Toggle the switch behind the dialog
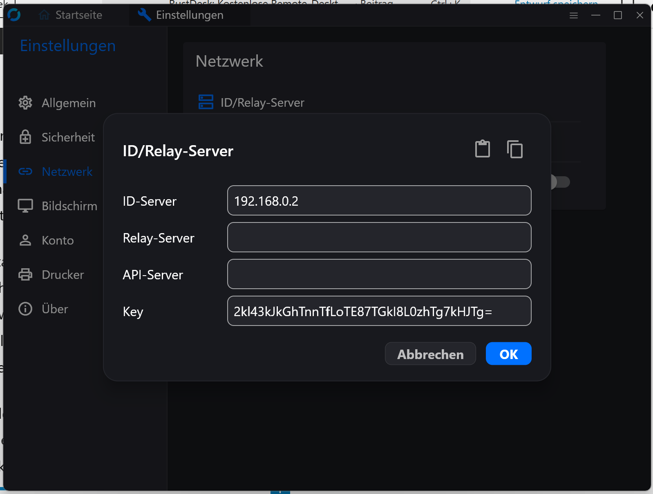The width and height of the screenshot is (653, 494). [x=561, y=182]
